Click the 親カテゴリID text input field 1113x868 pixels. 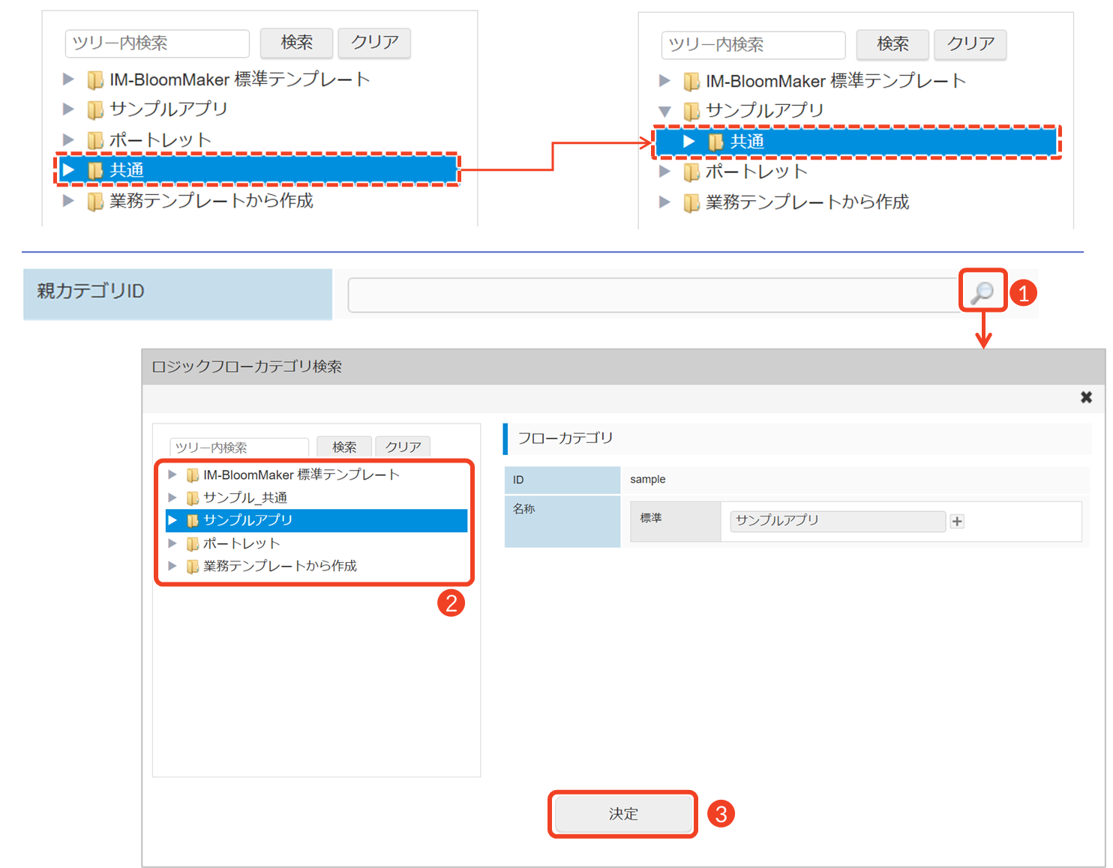click(x=652, y=295)
